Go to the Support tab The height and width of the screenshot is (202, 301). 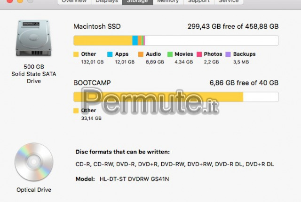click(198, 1)
